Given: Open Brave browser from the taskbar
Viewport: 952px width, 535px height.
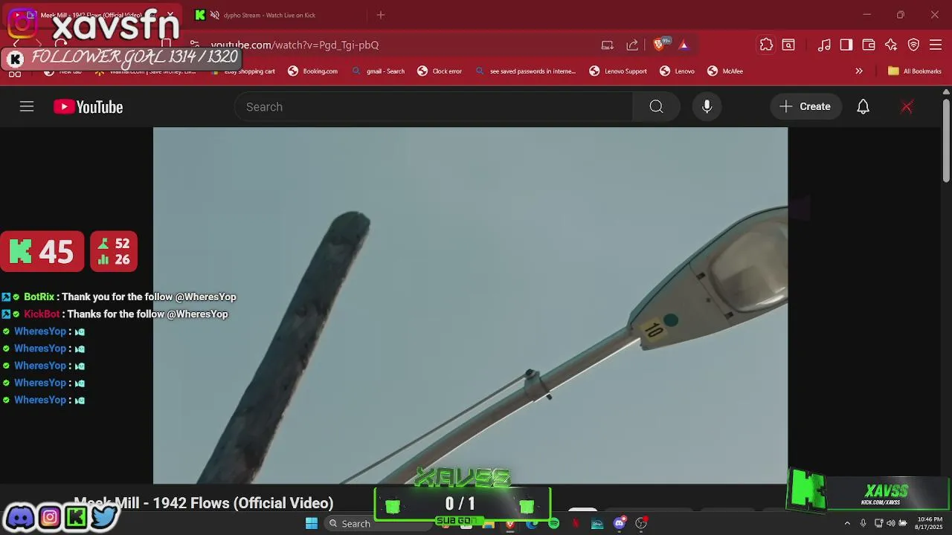Looking at the screenshot, I should [x=510, y=525].
